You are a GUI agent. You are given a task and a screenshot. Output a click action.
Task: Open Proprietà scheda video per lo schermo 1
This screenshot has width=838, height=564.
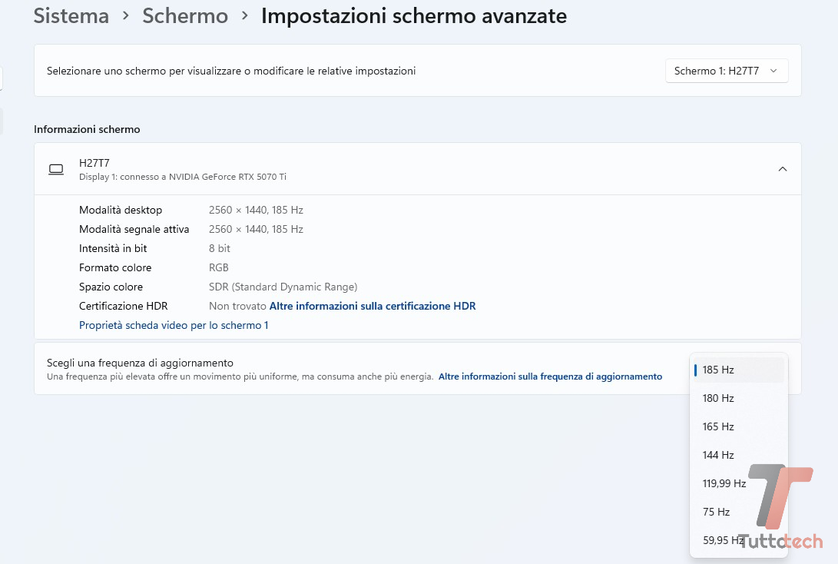[174, 325]
